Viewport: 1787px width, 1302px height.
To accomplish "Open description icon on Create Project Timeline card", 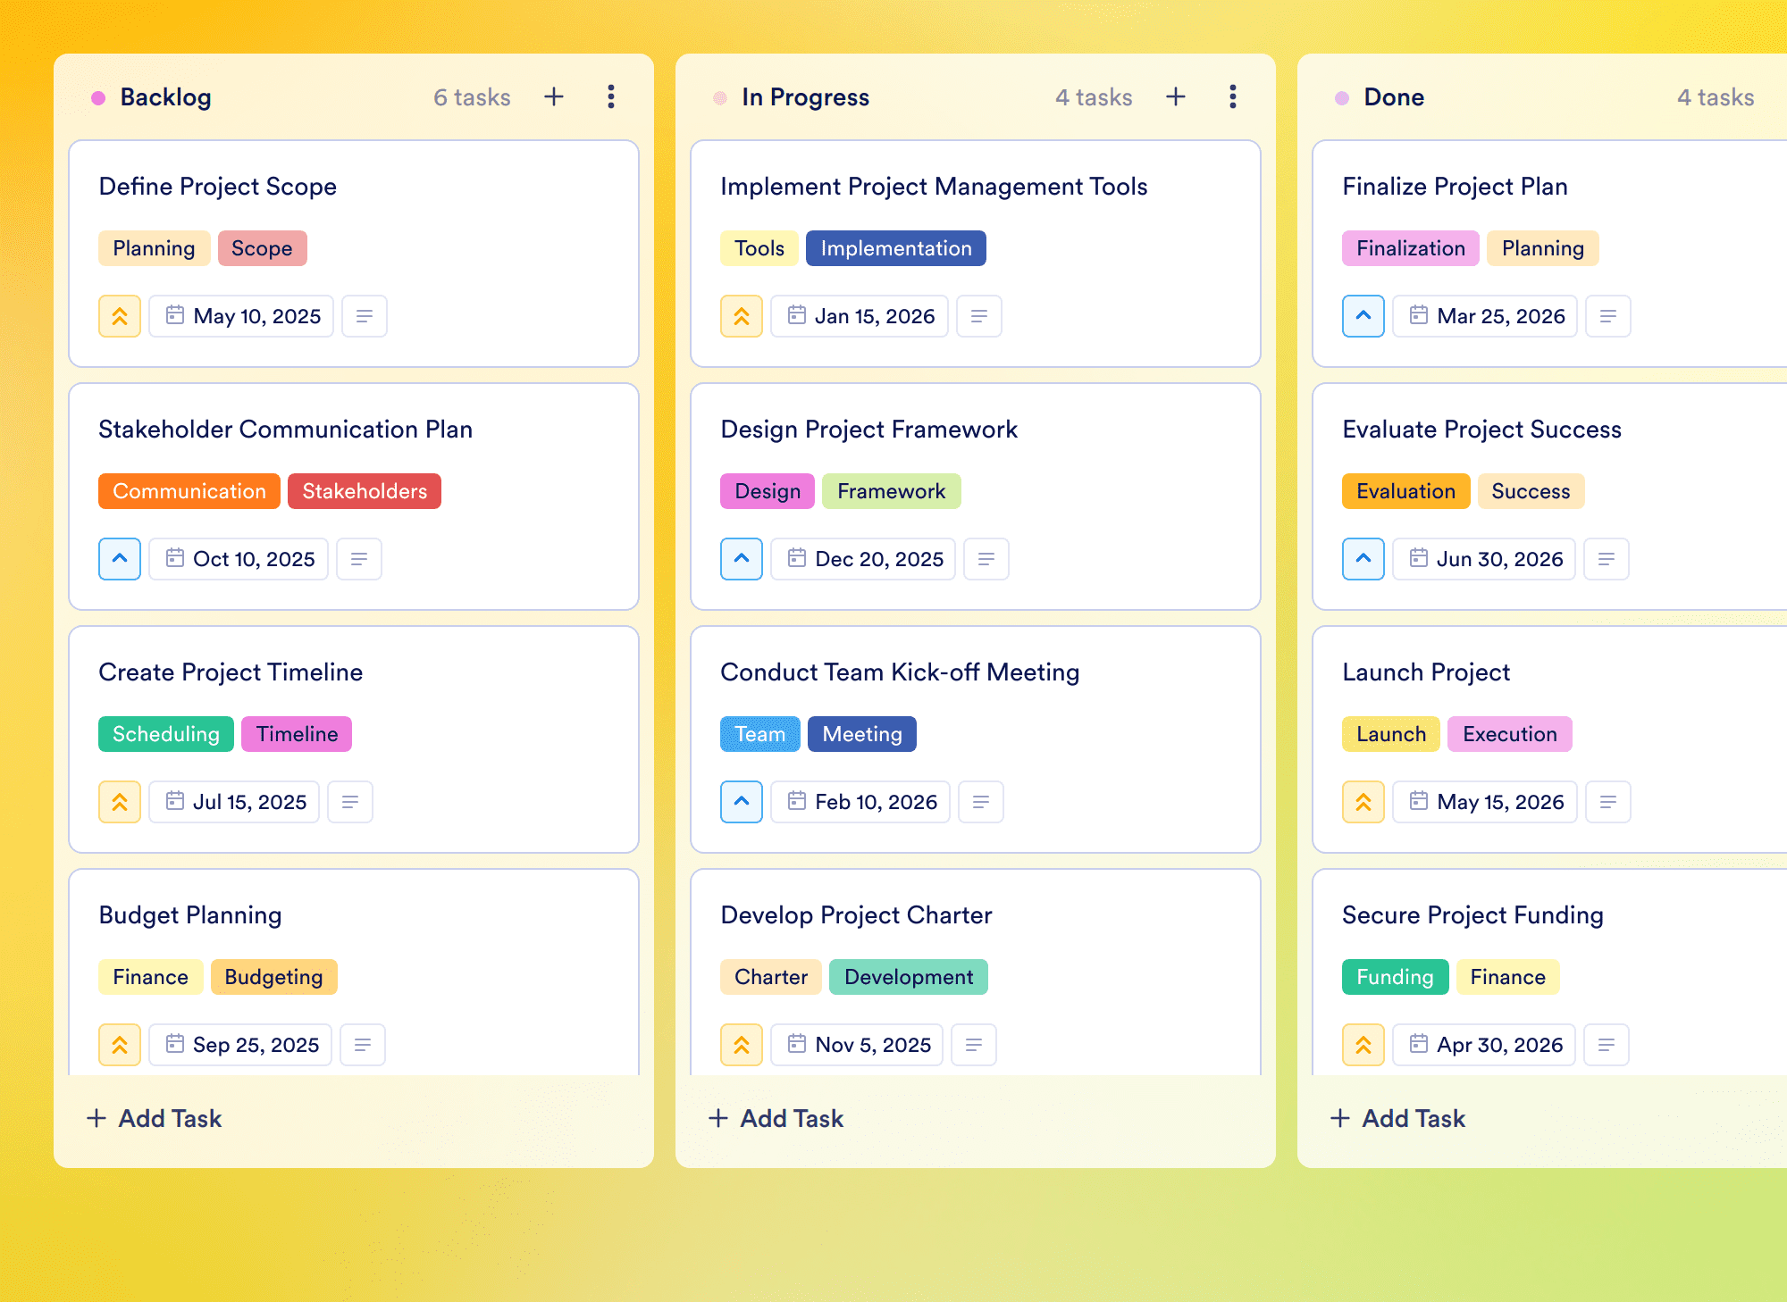I will pos(350,802).
